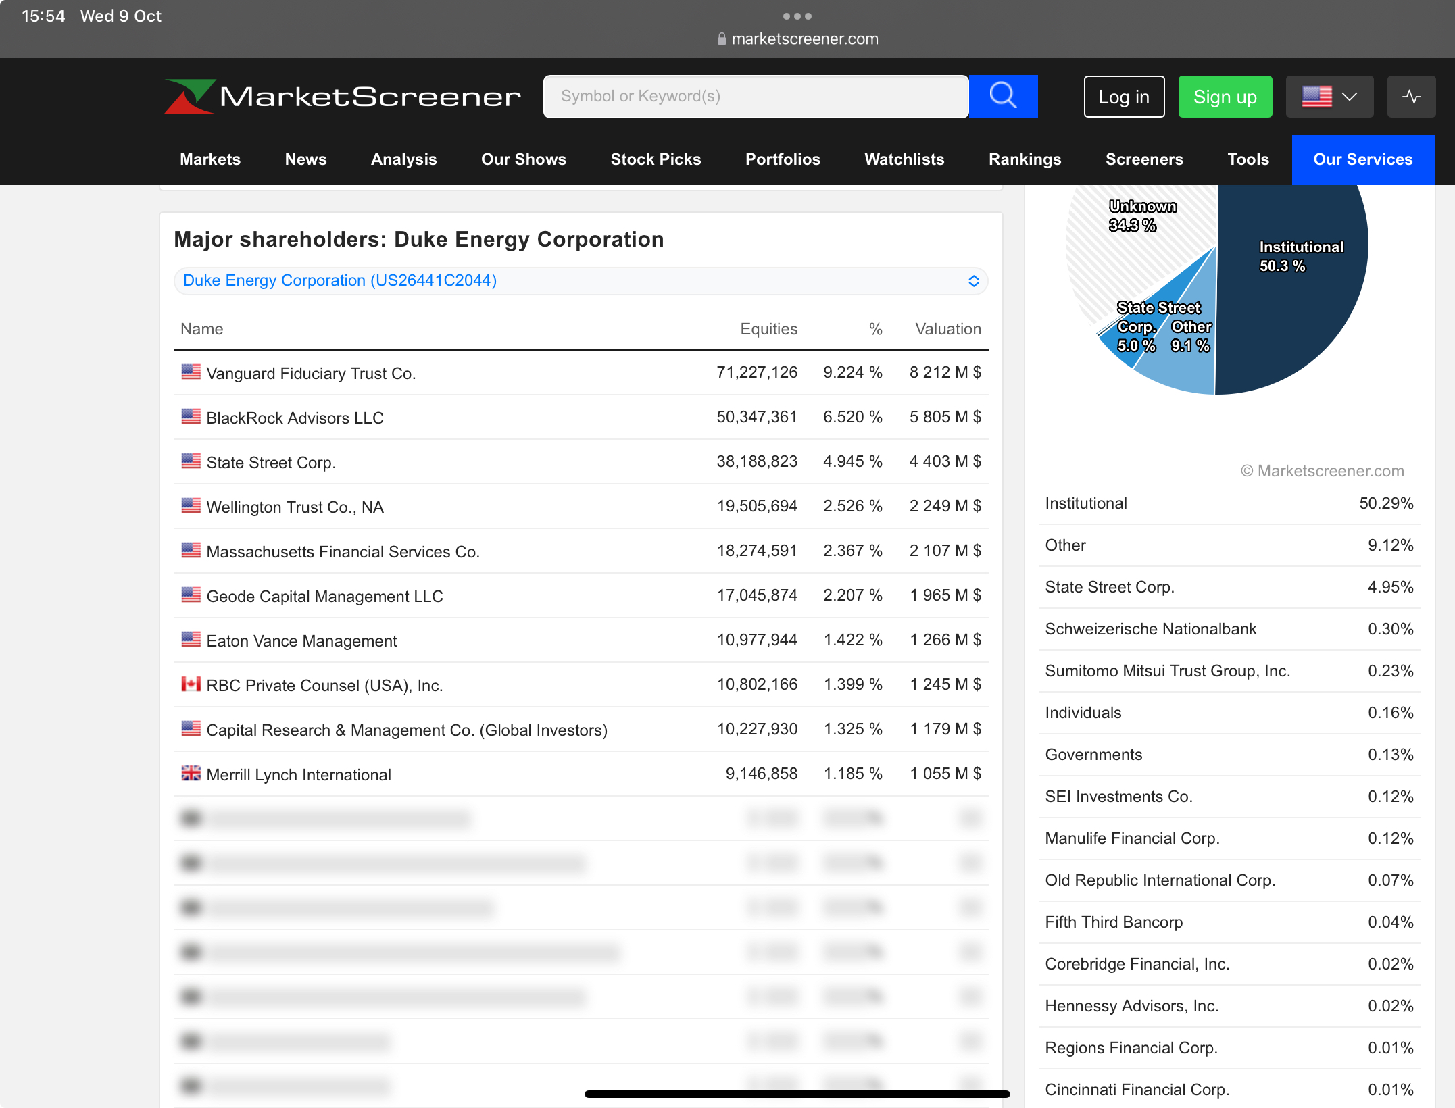Open Wellington Trust Co., NA link
This screenshot has width=1455, height=1108.
295,507
